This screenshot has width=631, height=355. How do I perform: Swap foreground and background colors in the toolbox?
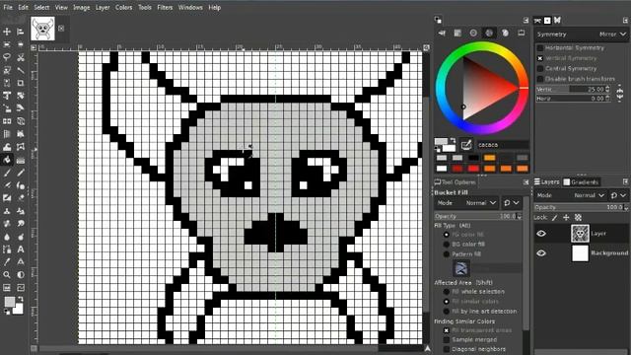coord(21,299)
